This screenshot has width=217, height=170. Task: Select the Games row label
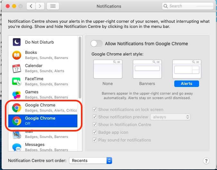coord(32,92)
